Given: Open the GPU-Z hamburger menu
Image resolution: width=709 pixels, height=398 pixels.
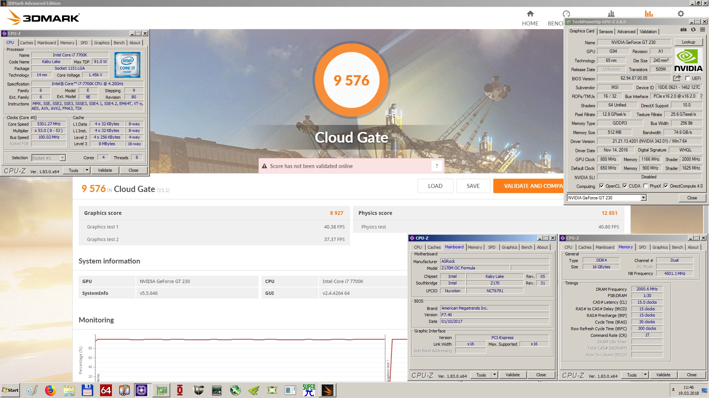Looking at the screenshot, I should (702, 30).
